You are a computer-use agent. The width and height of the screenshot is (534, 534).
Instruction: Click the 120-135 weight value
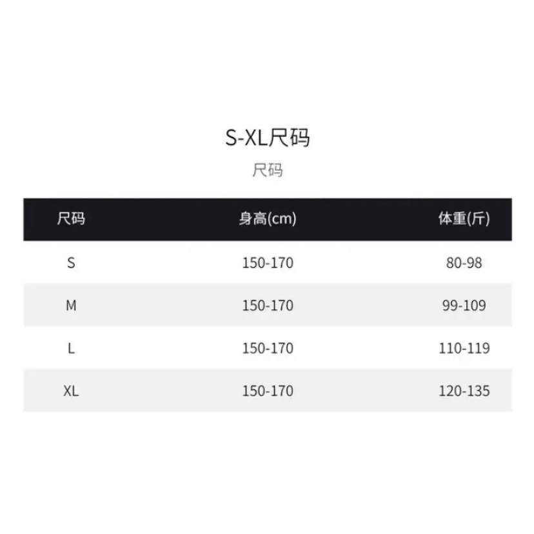click(x=464, y=391)
